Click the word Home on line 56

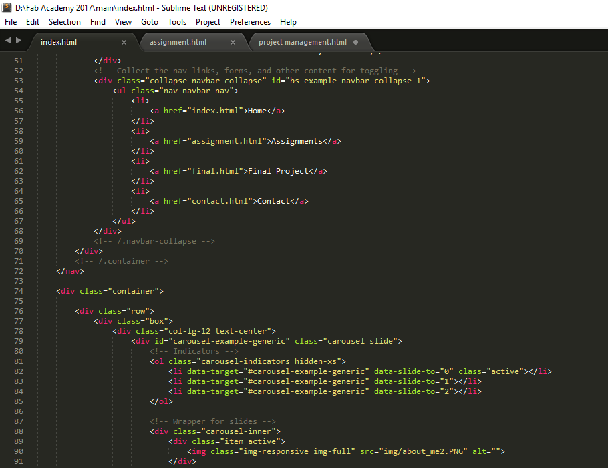257,111
